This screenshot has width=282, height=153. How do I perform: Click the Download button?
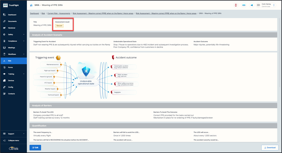tap(270, 147)
